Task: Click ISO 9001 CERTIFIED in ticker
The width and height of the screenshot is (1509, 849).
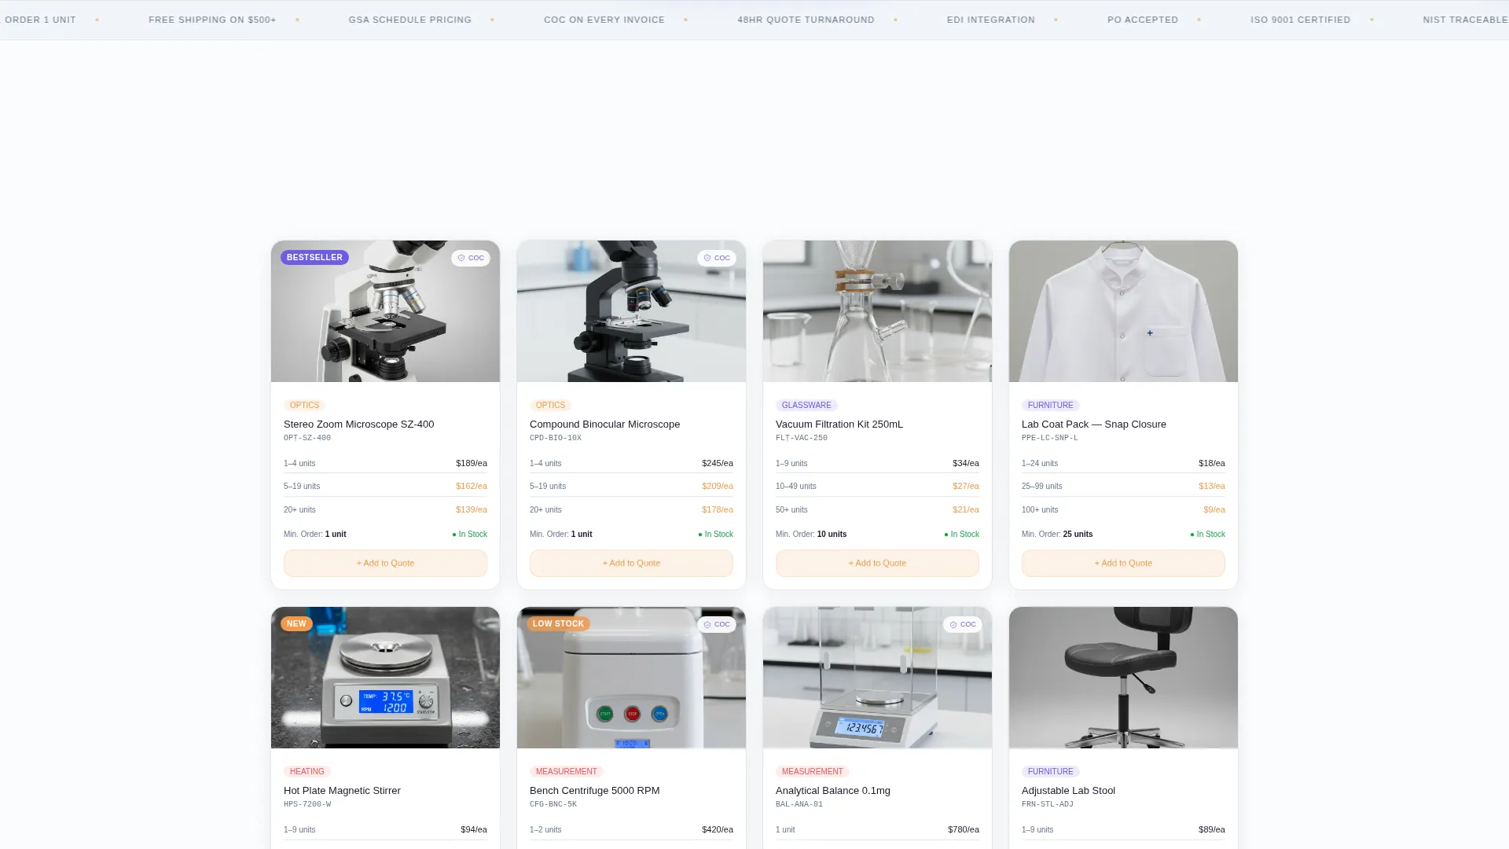Action: pos(1301,20)
